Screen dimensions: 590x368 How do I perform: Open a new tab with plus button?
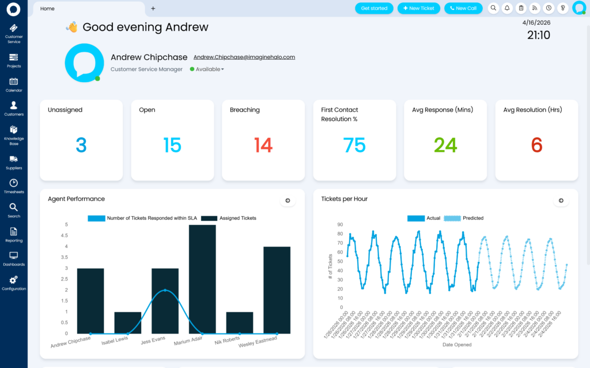pyautogui.click(x=153, y=9)
